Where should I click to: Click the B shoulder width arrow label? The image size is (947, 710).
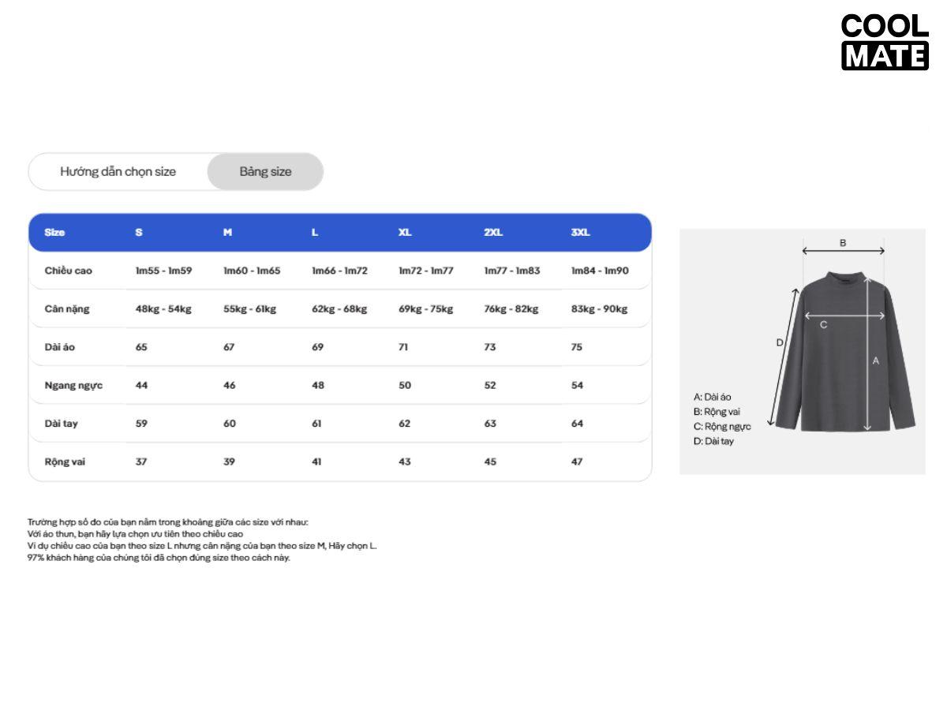pyautogui.click(x=843, y=243)
